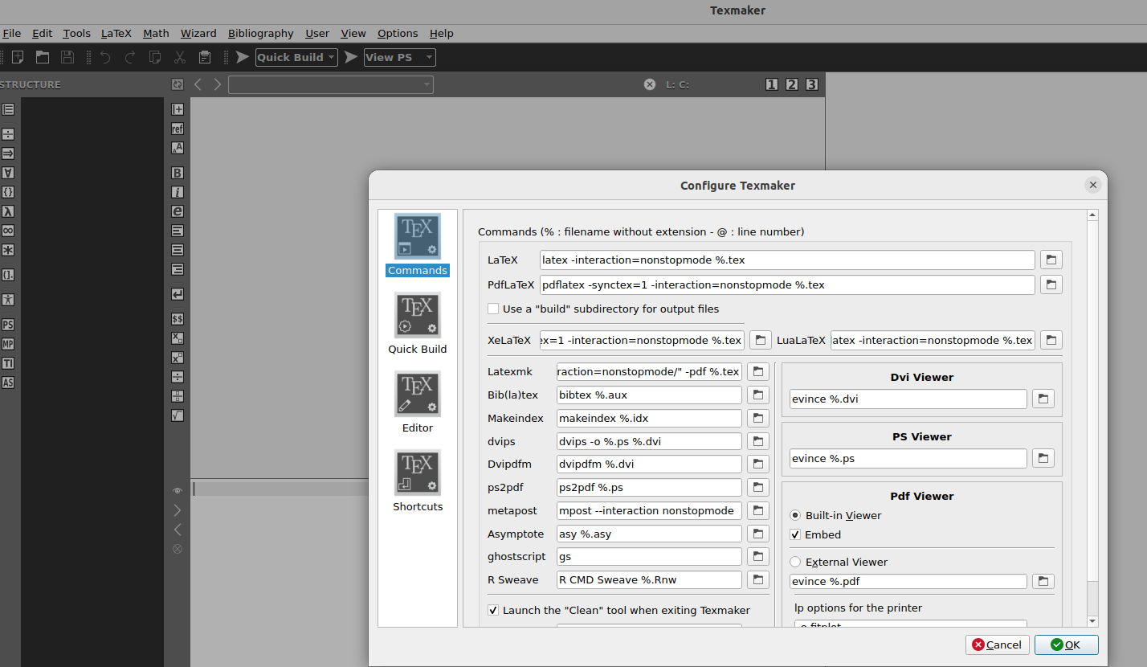Image resolution: width=1147 pixels, height=667 pixels.
Task: Open the Options menu
Action: click(x=398, y=33)
